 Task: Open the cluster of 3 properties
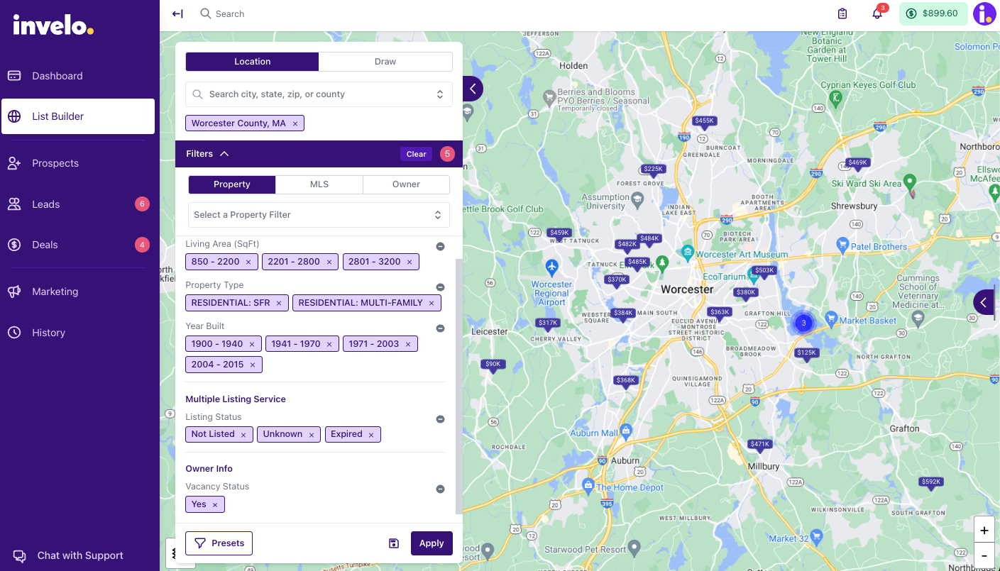tap(803, 323)
